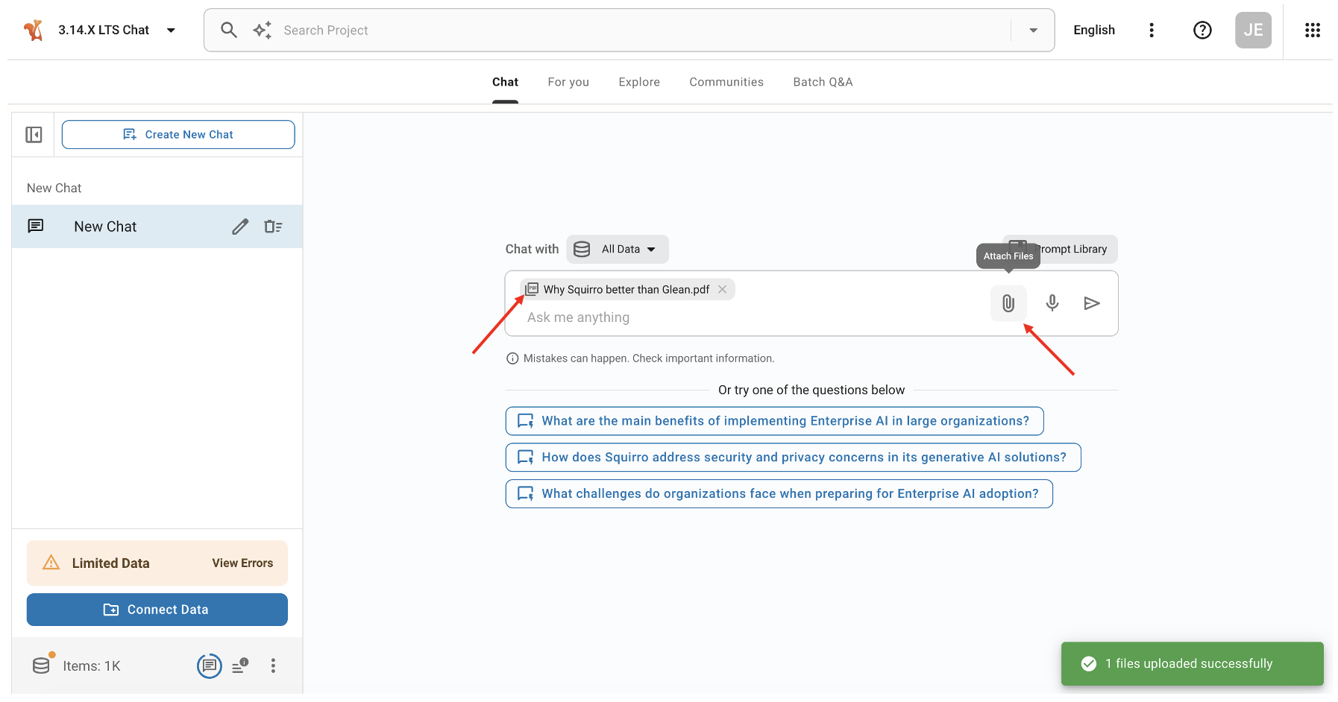The width and height of the screenshot is (1338, 702).
Task: Rename New Chat with pencil icon
Action: pos(239,227)
